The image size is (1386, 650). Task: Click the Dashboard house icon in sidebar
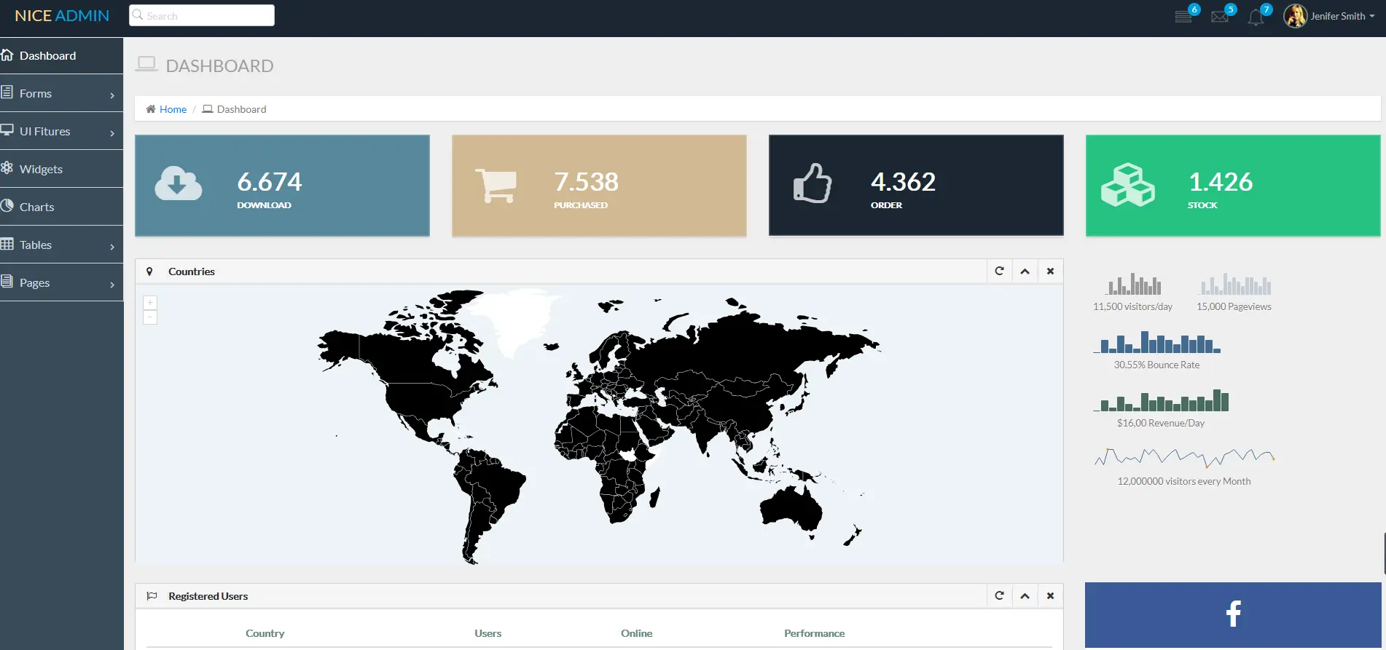pyautogui.click(x=7, y=55)
